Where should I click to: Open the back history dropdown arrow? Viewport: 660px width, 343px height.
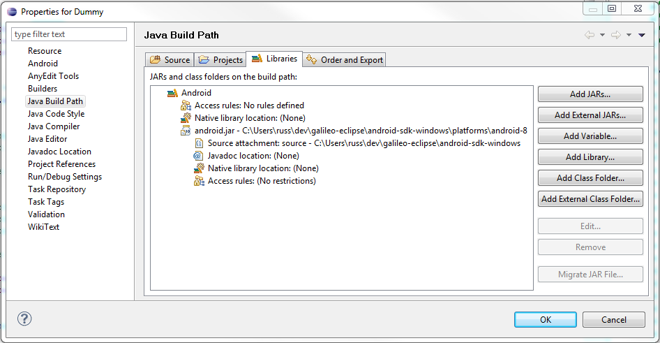(x=602, y=35)
